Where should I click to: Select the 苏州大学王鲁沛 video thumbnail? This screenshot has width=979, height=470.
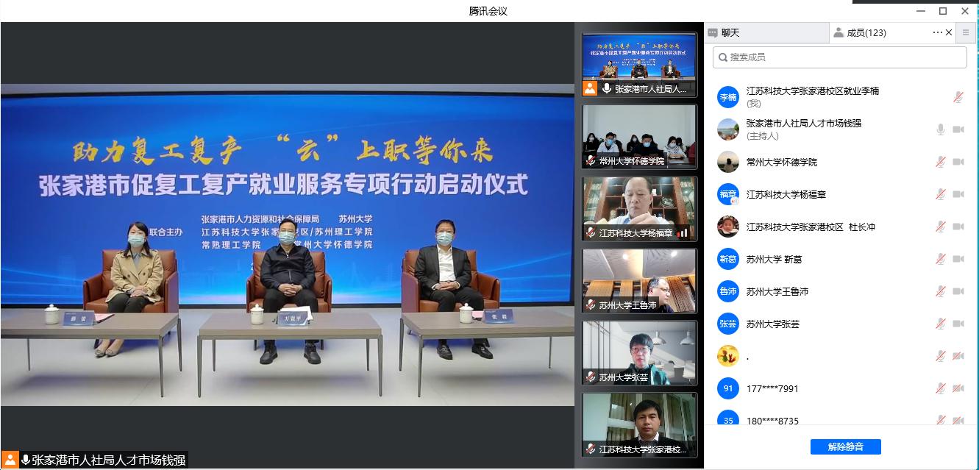pyautogui.click(x=639, y=280)
